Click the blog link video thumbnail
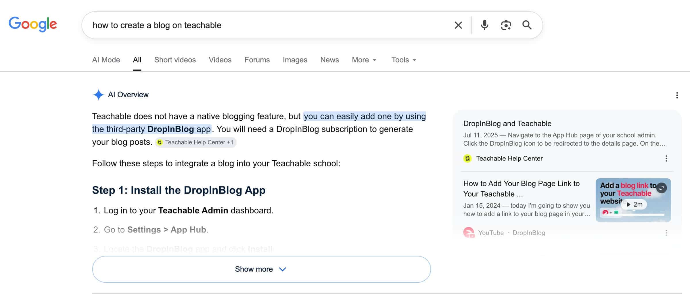The width and height of the screenshot is (690, 303). (633, 200)
